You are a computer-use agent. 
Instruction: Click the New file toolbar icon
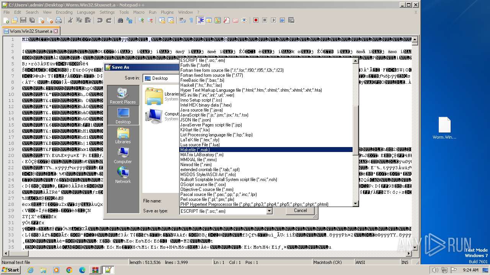pos(6,20)
